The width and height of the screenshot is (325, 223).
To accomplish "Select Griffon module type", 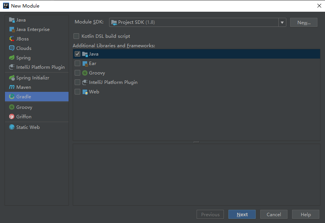I will [x=37, y=116].
